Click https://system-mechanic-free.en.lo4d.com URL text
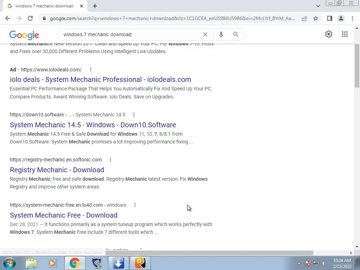The width and height of the screenshot is (360, 270). click(56, 205)
